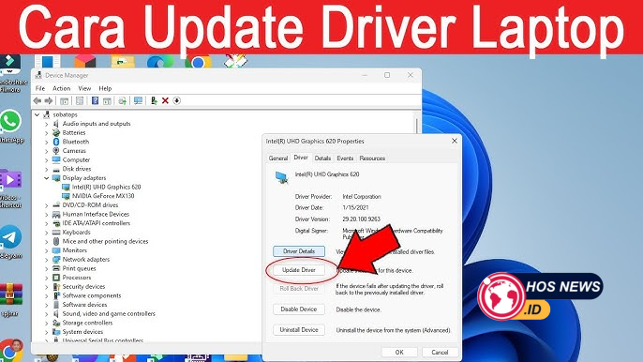The image size is (643, 362).
Task: Click Cancel in Properties dialog
Action: click(x=440, y=352)
